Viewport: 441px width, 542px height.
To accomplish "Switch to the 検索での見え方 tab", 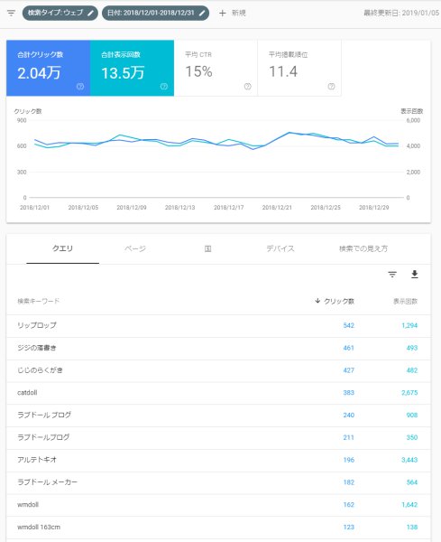I will tap(363, 248).
